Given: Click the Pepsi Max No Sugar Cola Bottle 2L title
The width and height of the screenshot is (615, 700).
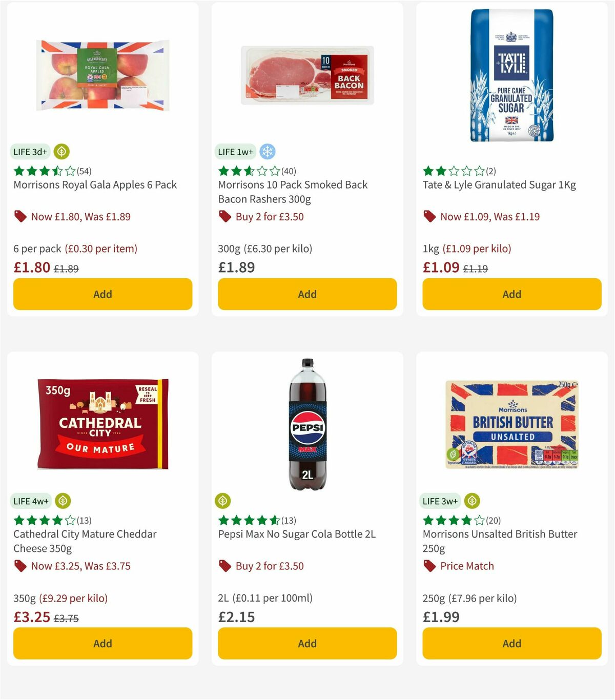Looking at the screenshot, I should pyautogui.click(x=297, y=533).
